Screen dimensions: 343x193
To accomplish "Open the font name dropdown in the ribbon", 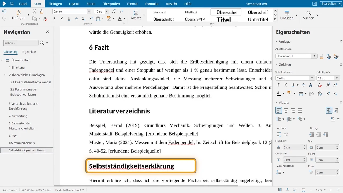I will coord(89,12).
